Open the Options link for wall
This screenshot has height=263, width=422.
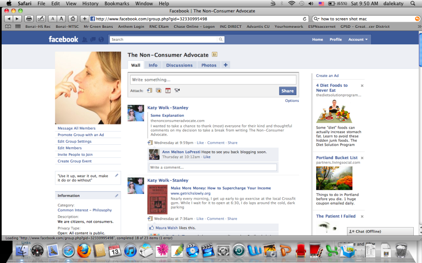(292, 101)
